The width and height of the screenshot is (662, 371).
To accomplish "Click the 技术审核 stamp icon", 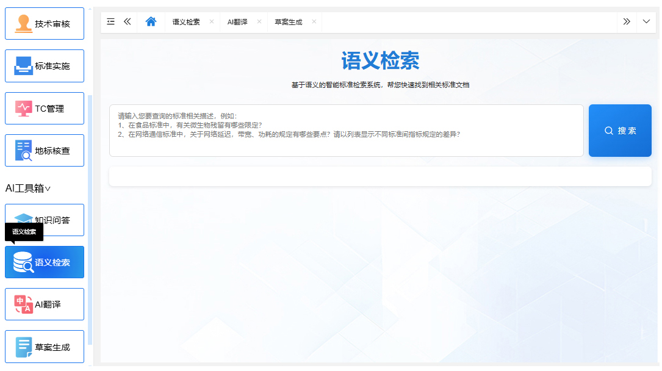I will tap(24, 23).
